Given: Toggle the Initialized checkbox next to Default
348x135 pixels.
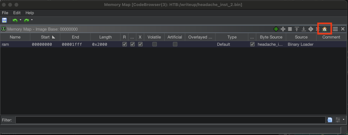Looking at the screenshot, I should [252, 44].
